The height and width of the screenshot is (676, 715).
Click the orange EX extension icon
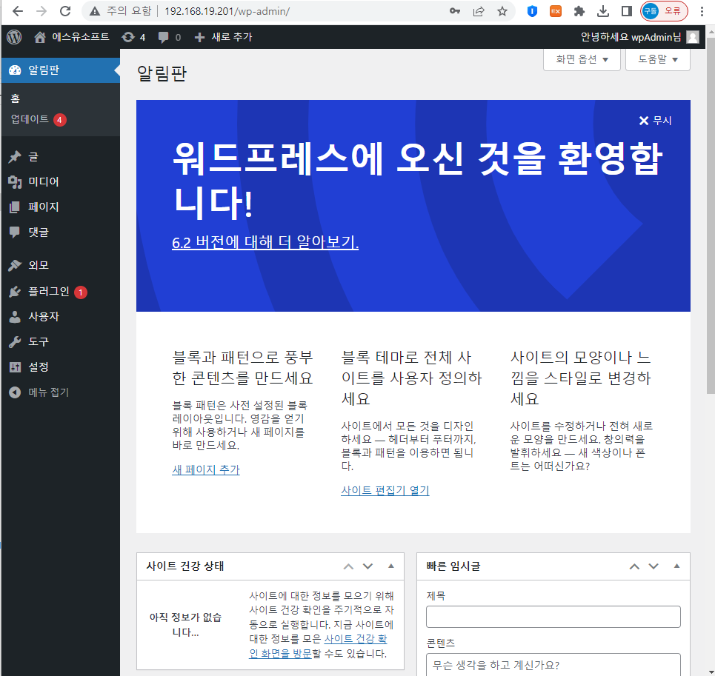point(556,11)
